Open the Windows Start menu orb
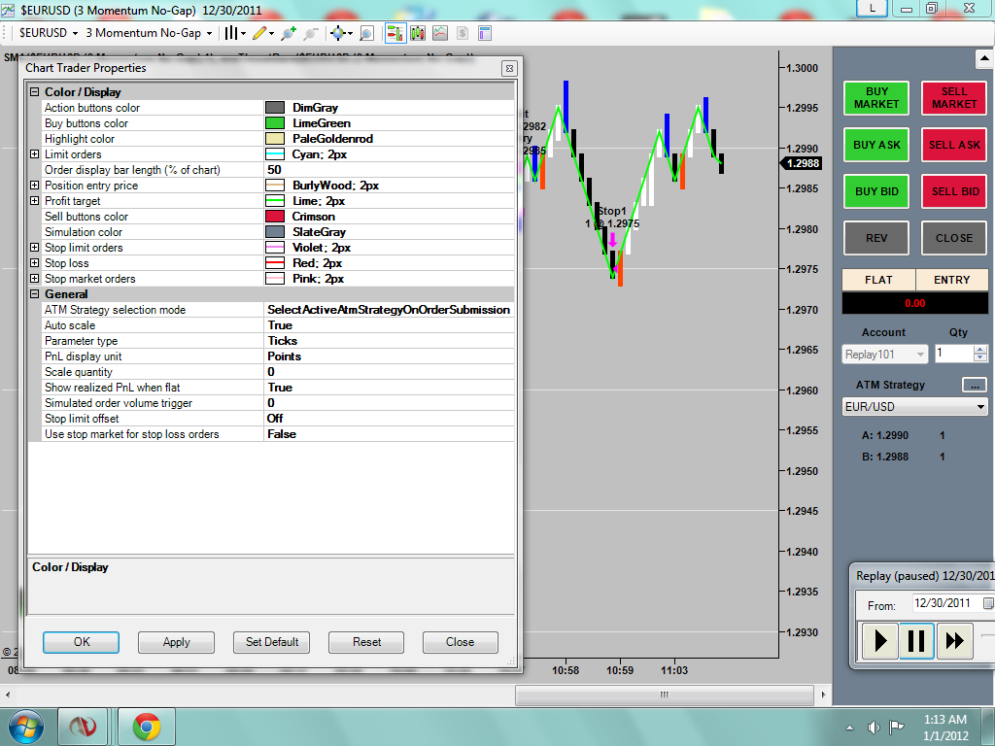This screenshot has width=995, height=746. click(26, 727)
